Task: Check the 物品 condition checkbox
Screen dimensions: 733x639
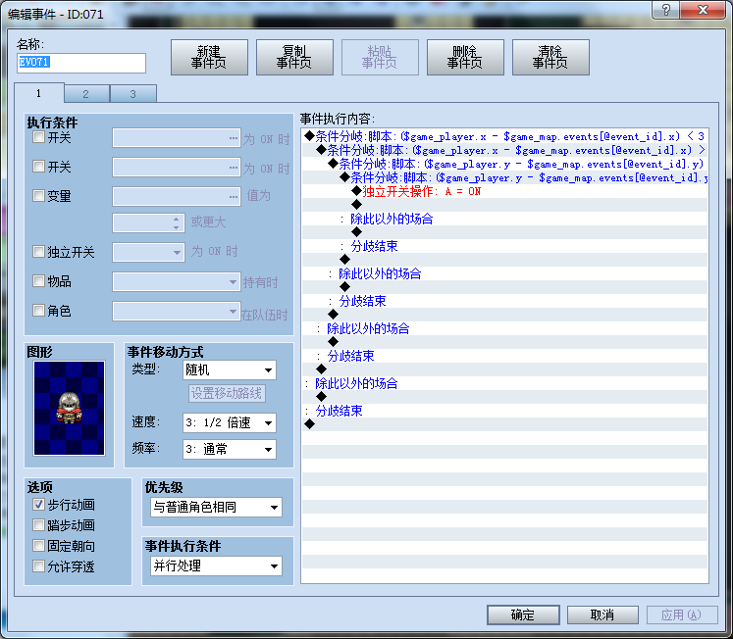Action: click(x=38, y=281)
